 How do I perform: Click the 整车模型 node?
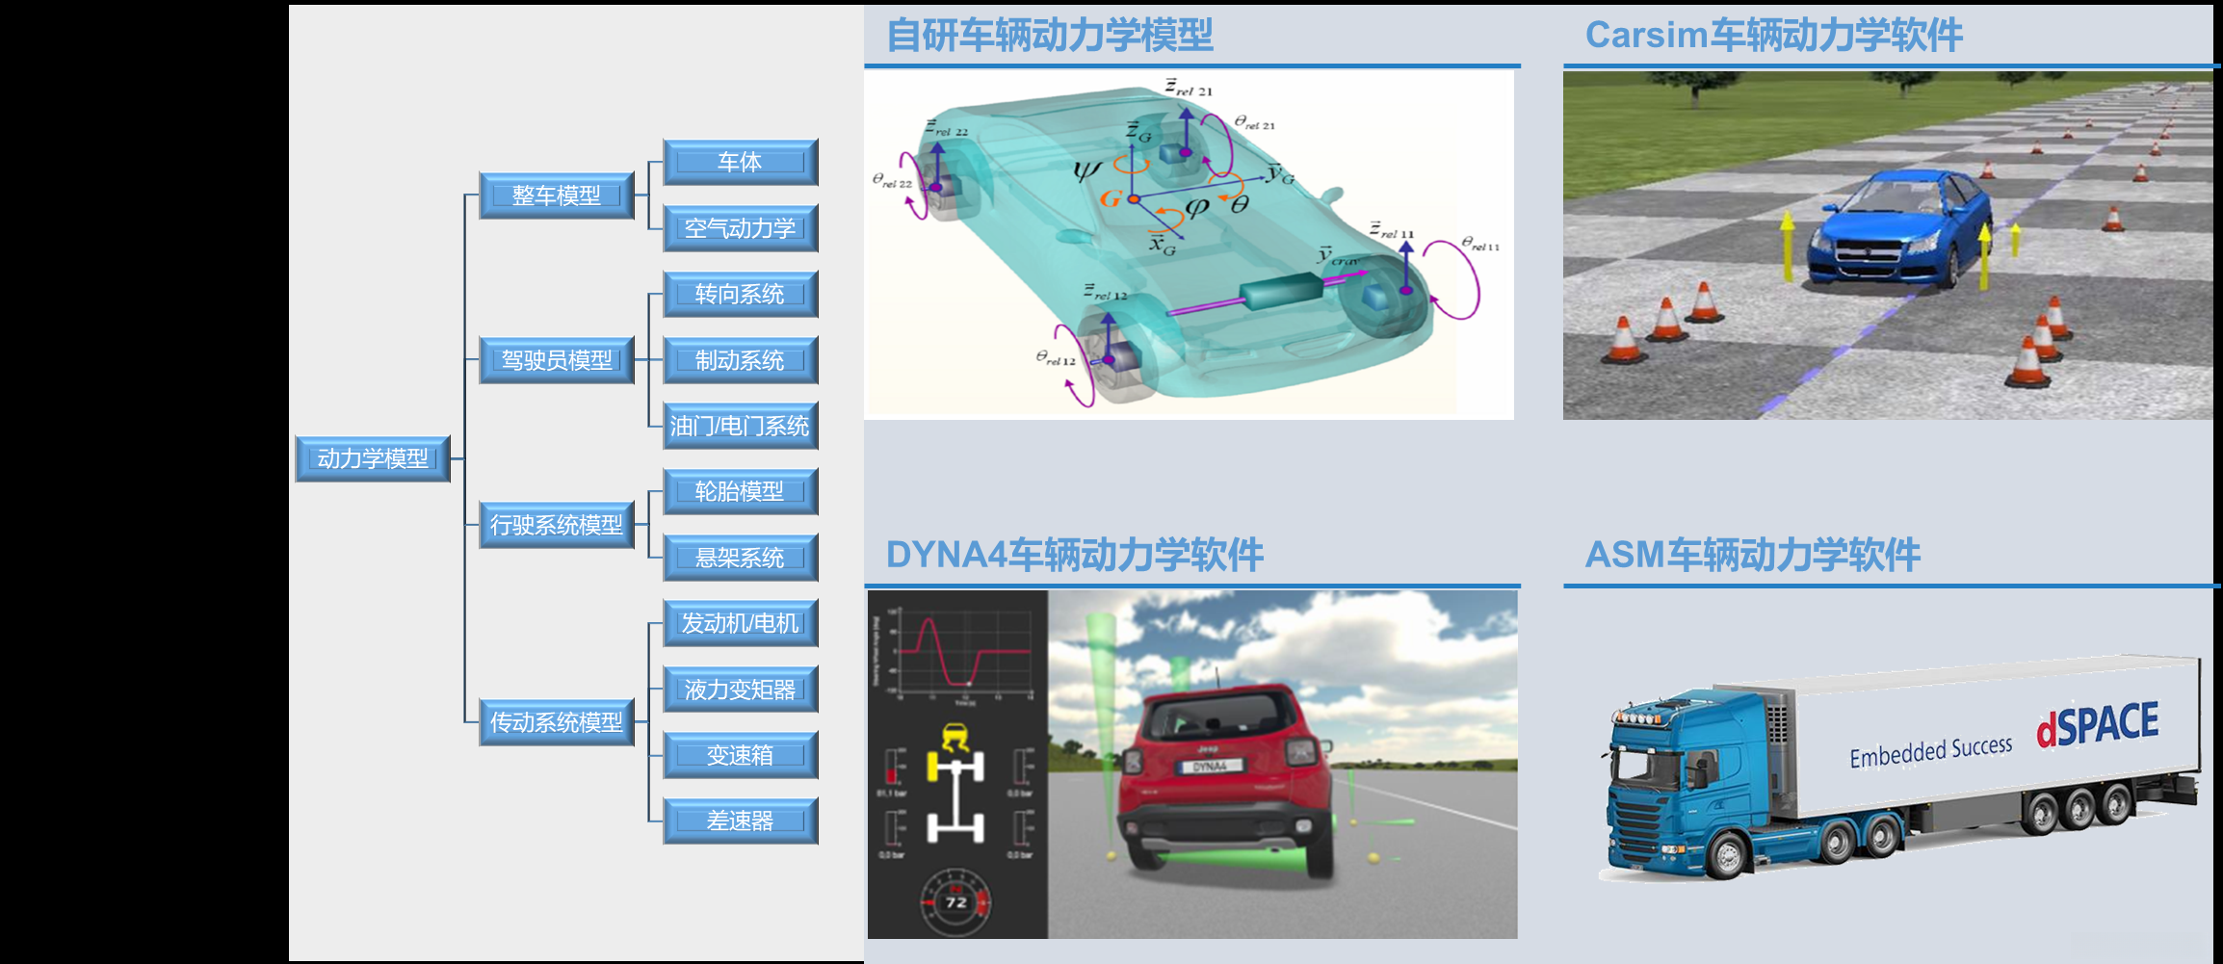pos(557,195)
